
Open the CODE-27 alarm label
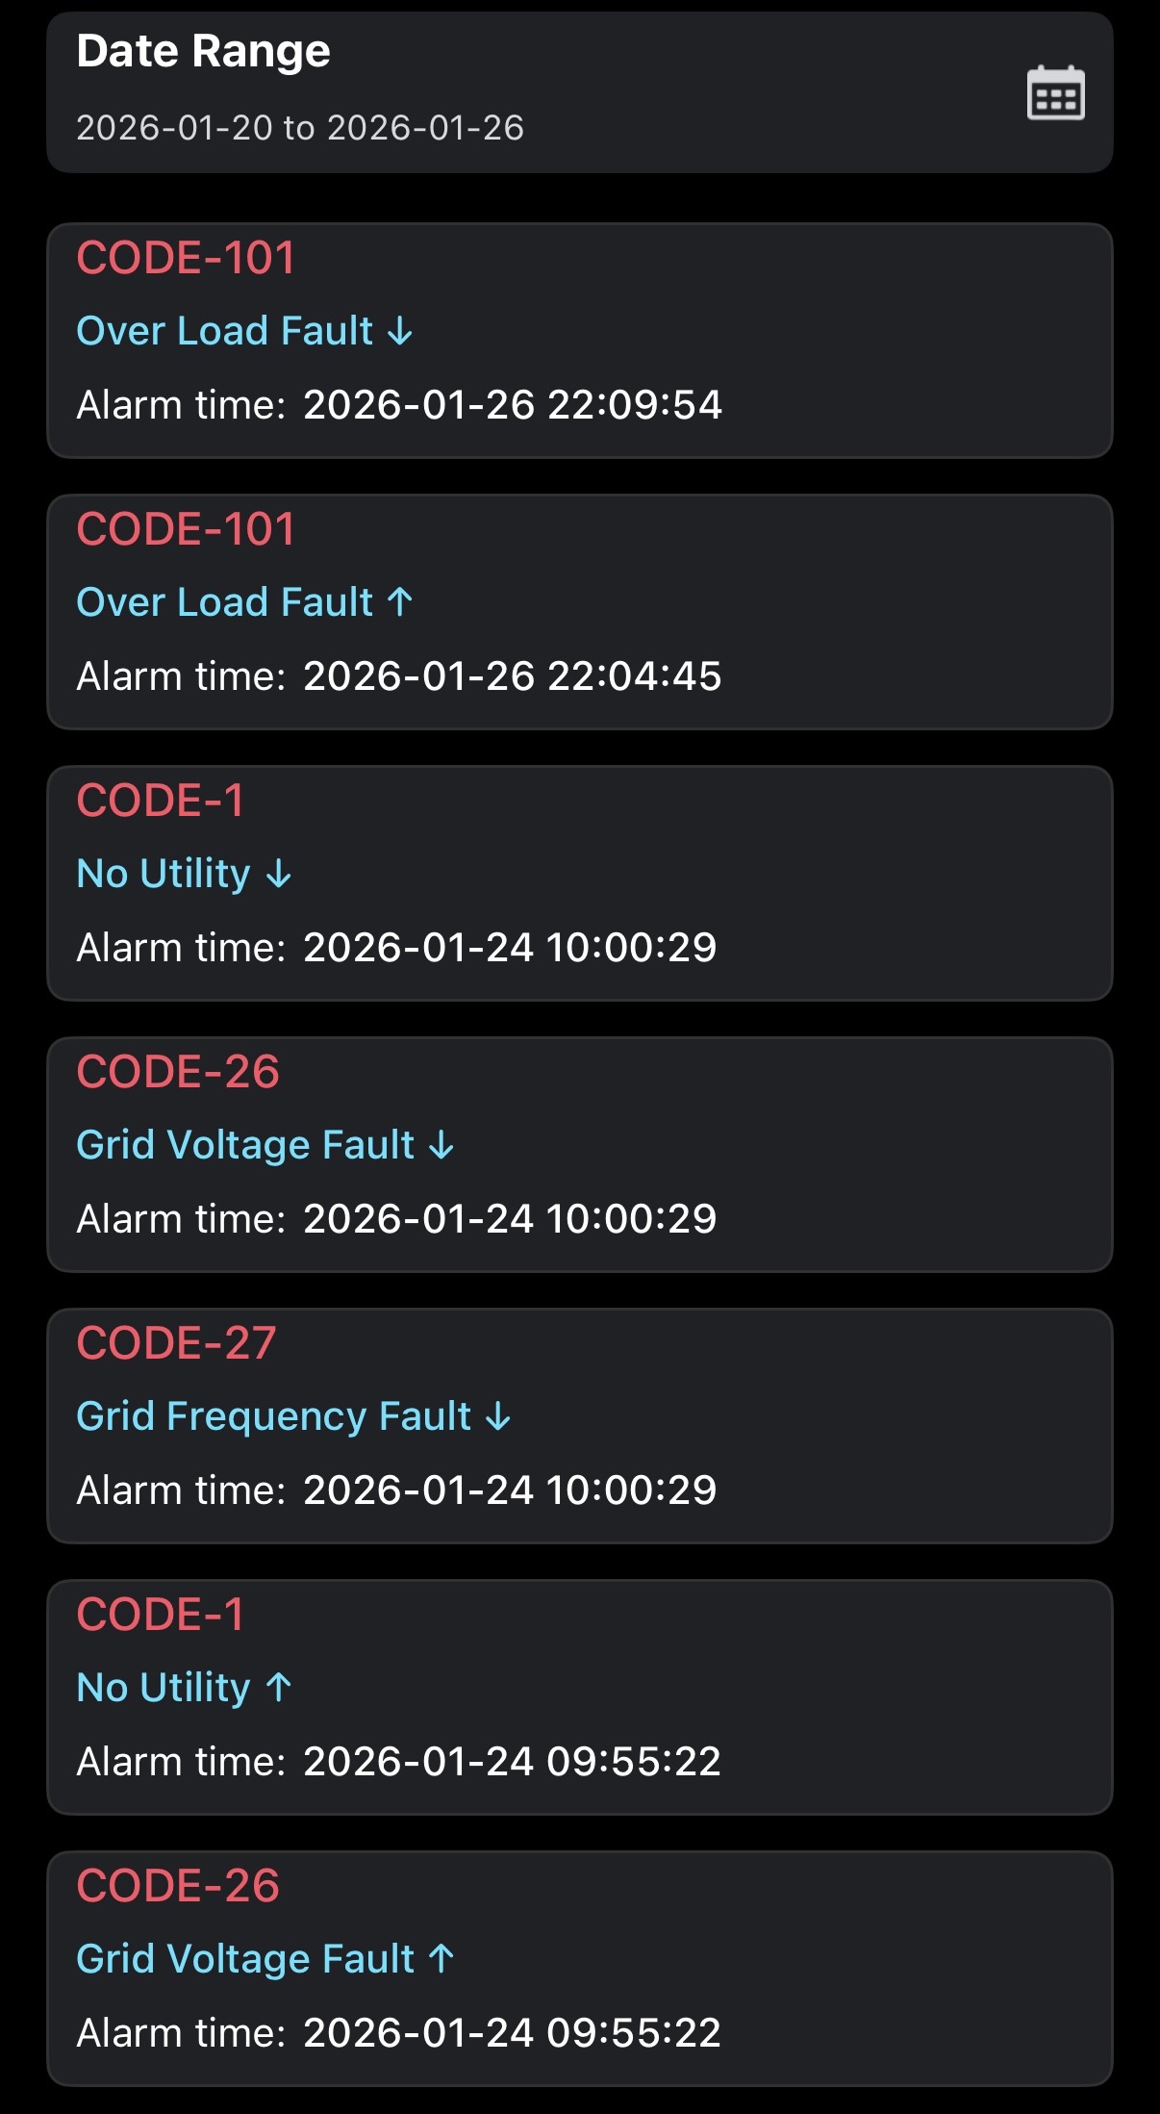pyautogui.click(x=177, y=1343)
